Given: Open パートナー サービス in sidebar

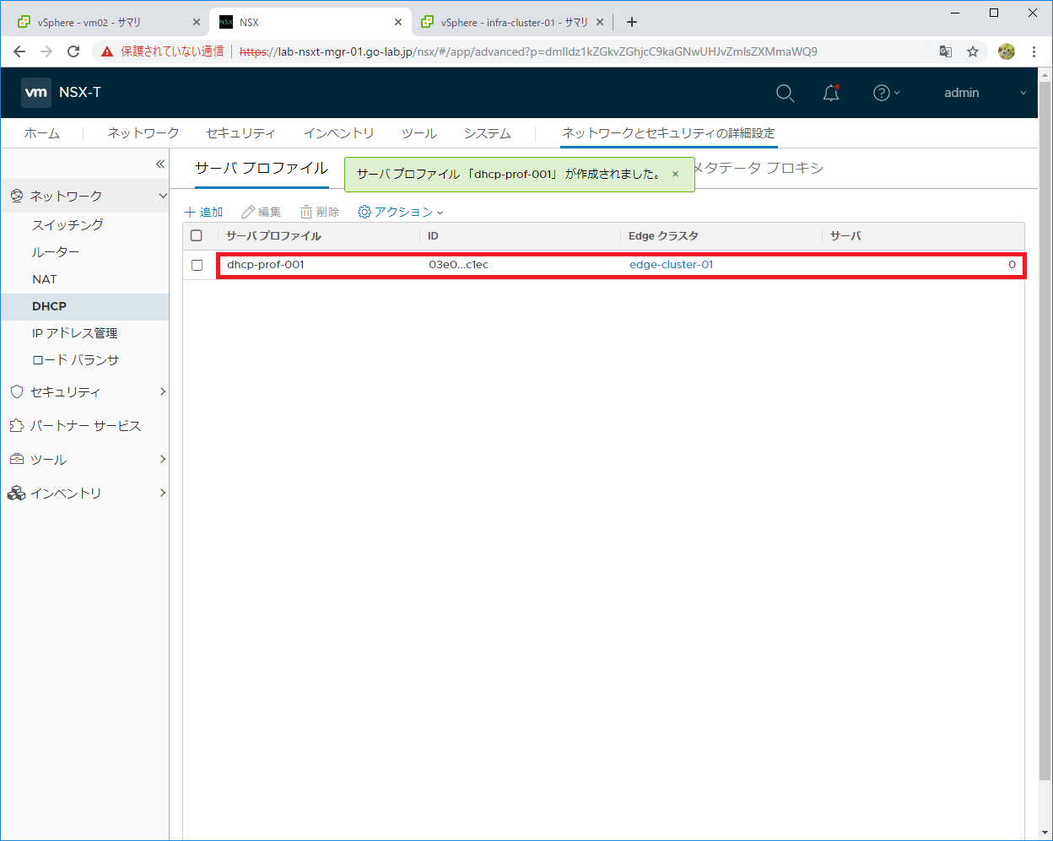Looking at the screenshot, I should tap(84, 425).
